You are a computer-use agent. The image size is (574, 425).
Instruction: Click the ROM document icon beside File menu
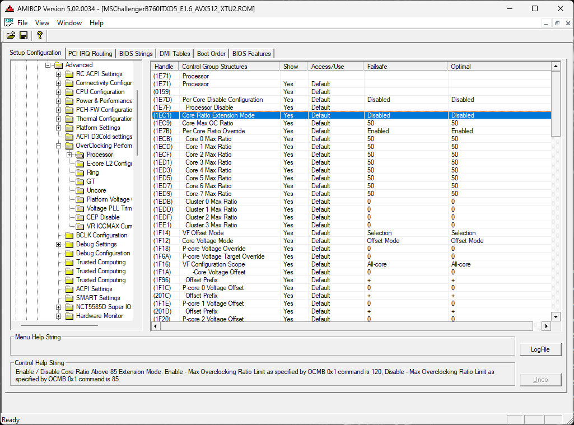click(9, 22)
